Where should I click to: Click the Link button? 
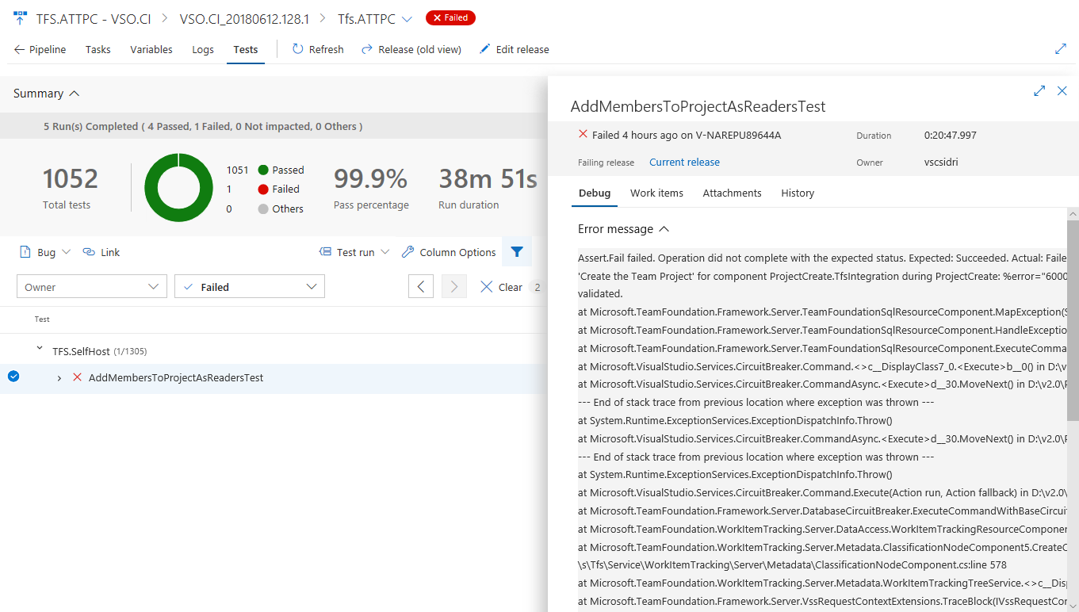101,252
